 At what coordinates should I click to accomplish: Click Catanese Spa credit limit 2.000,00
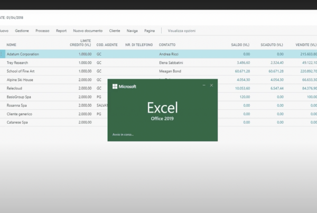pyautogui.click(x=85, y=123)
